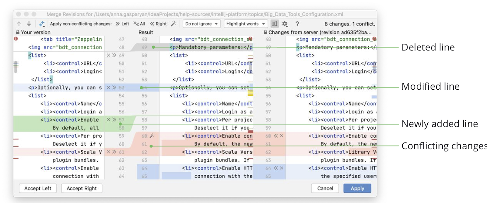Image resolution: width=487 pixels, height=203 pixels.
Task: Ignore left change at line 53
Action: pyautogui.click(x=108, y=88)
